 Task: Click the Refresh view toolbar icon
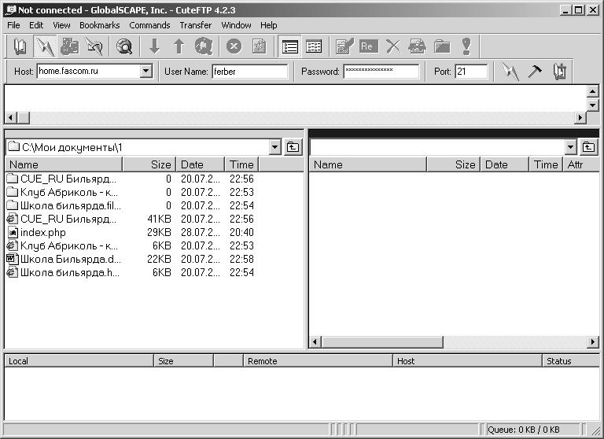[x=204, y=46]
